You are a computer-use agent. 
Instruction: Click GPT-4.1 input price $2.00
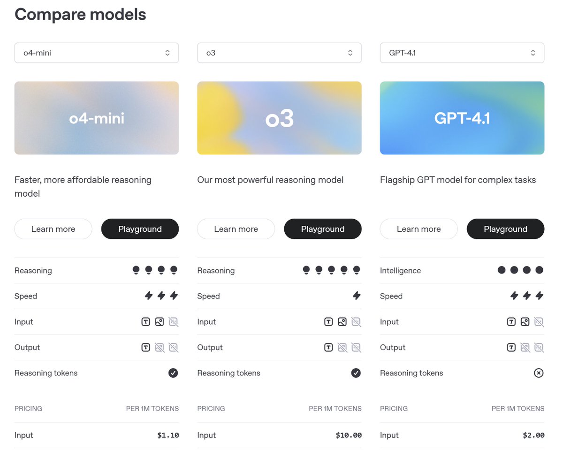pyautogui.click(x=534, y=435)
